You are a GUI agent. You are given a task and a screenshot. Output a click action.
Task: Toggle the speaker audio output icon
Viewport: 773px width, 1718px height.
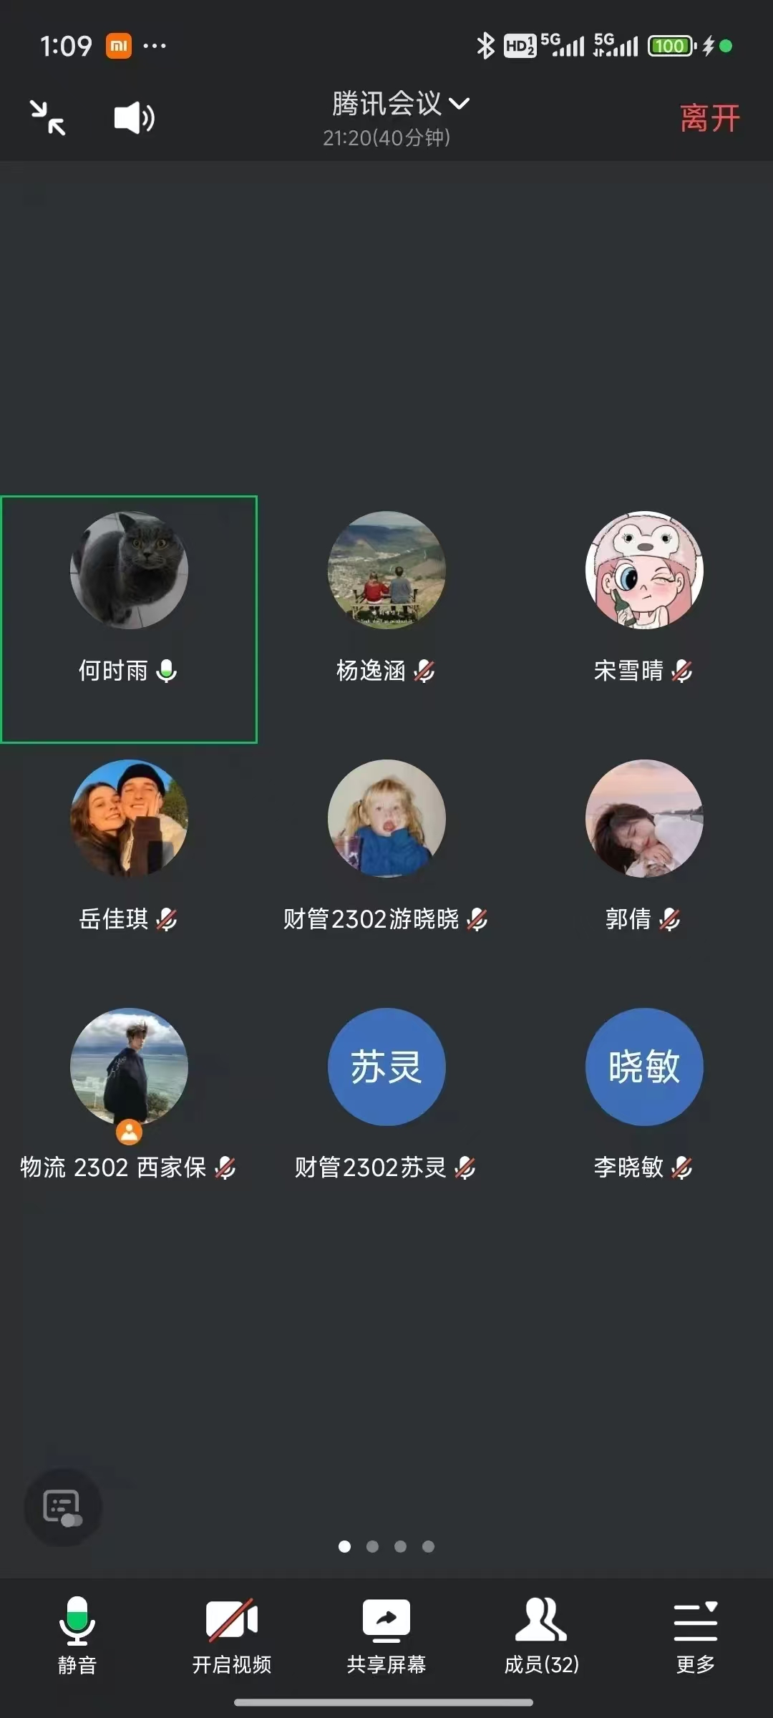(135, 118)
